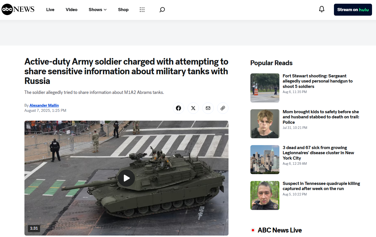Copy article link with chain icon

(x=223, y=108)
